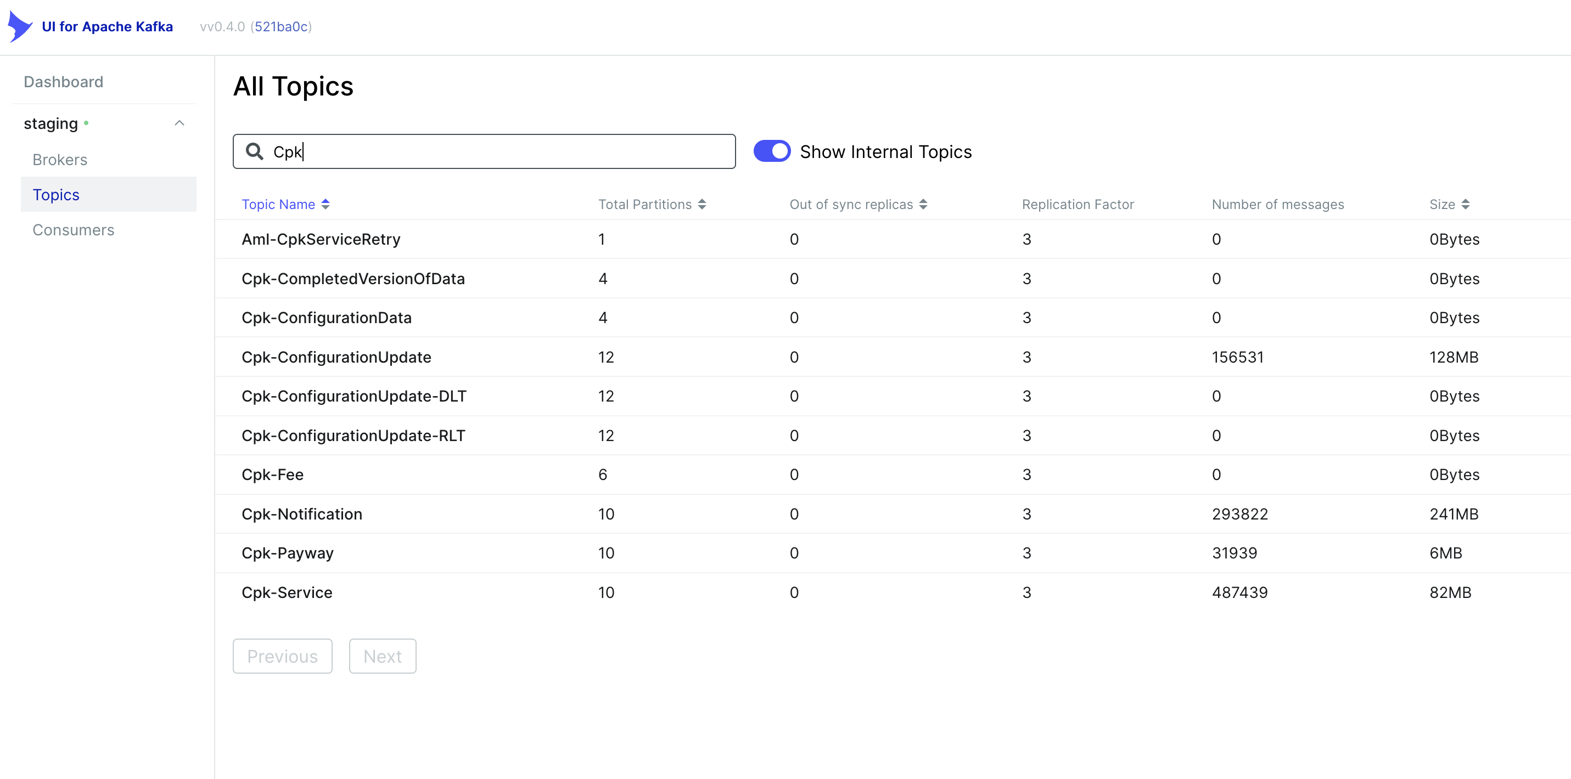Click the Previous page button

point(282,657)
